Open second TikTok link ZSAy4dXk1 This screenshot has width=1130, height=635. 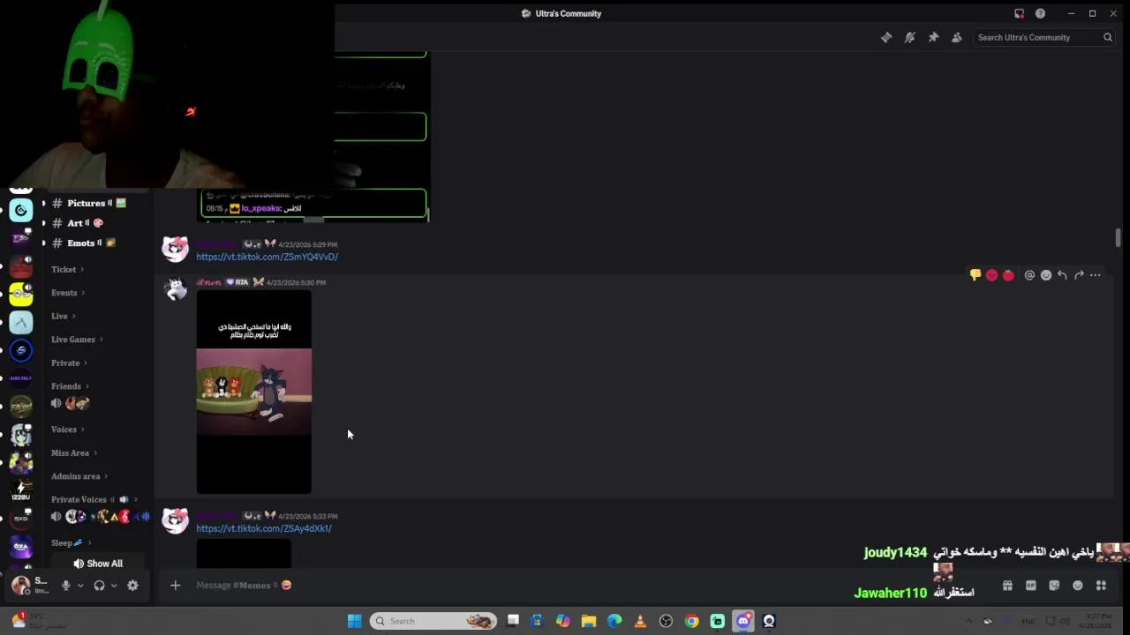(264, 528)
